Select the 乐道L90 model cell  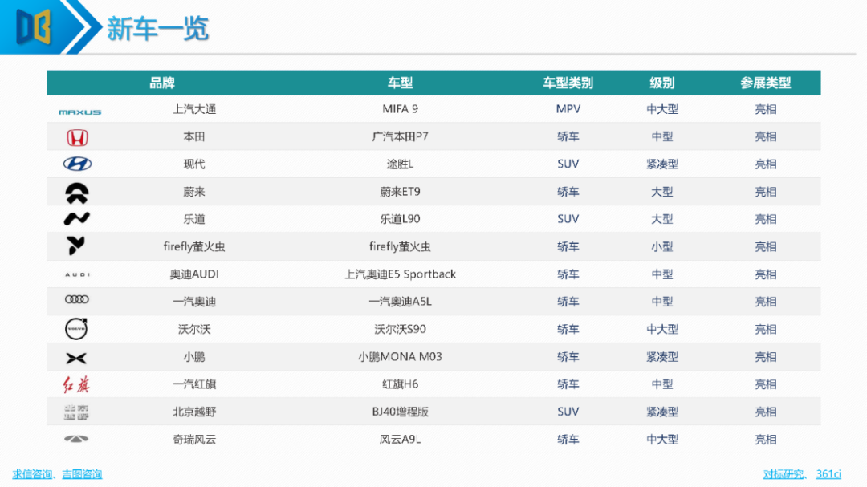click(400, 219)
